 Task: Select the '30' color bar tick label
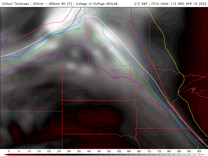[x=69, y=151]
